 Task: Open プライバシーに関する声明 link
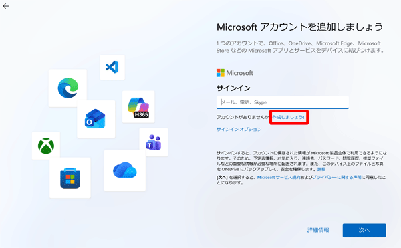pyautogui.click(x=337, y=177)
